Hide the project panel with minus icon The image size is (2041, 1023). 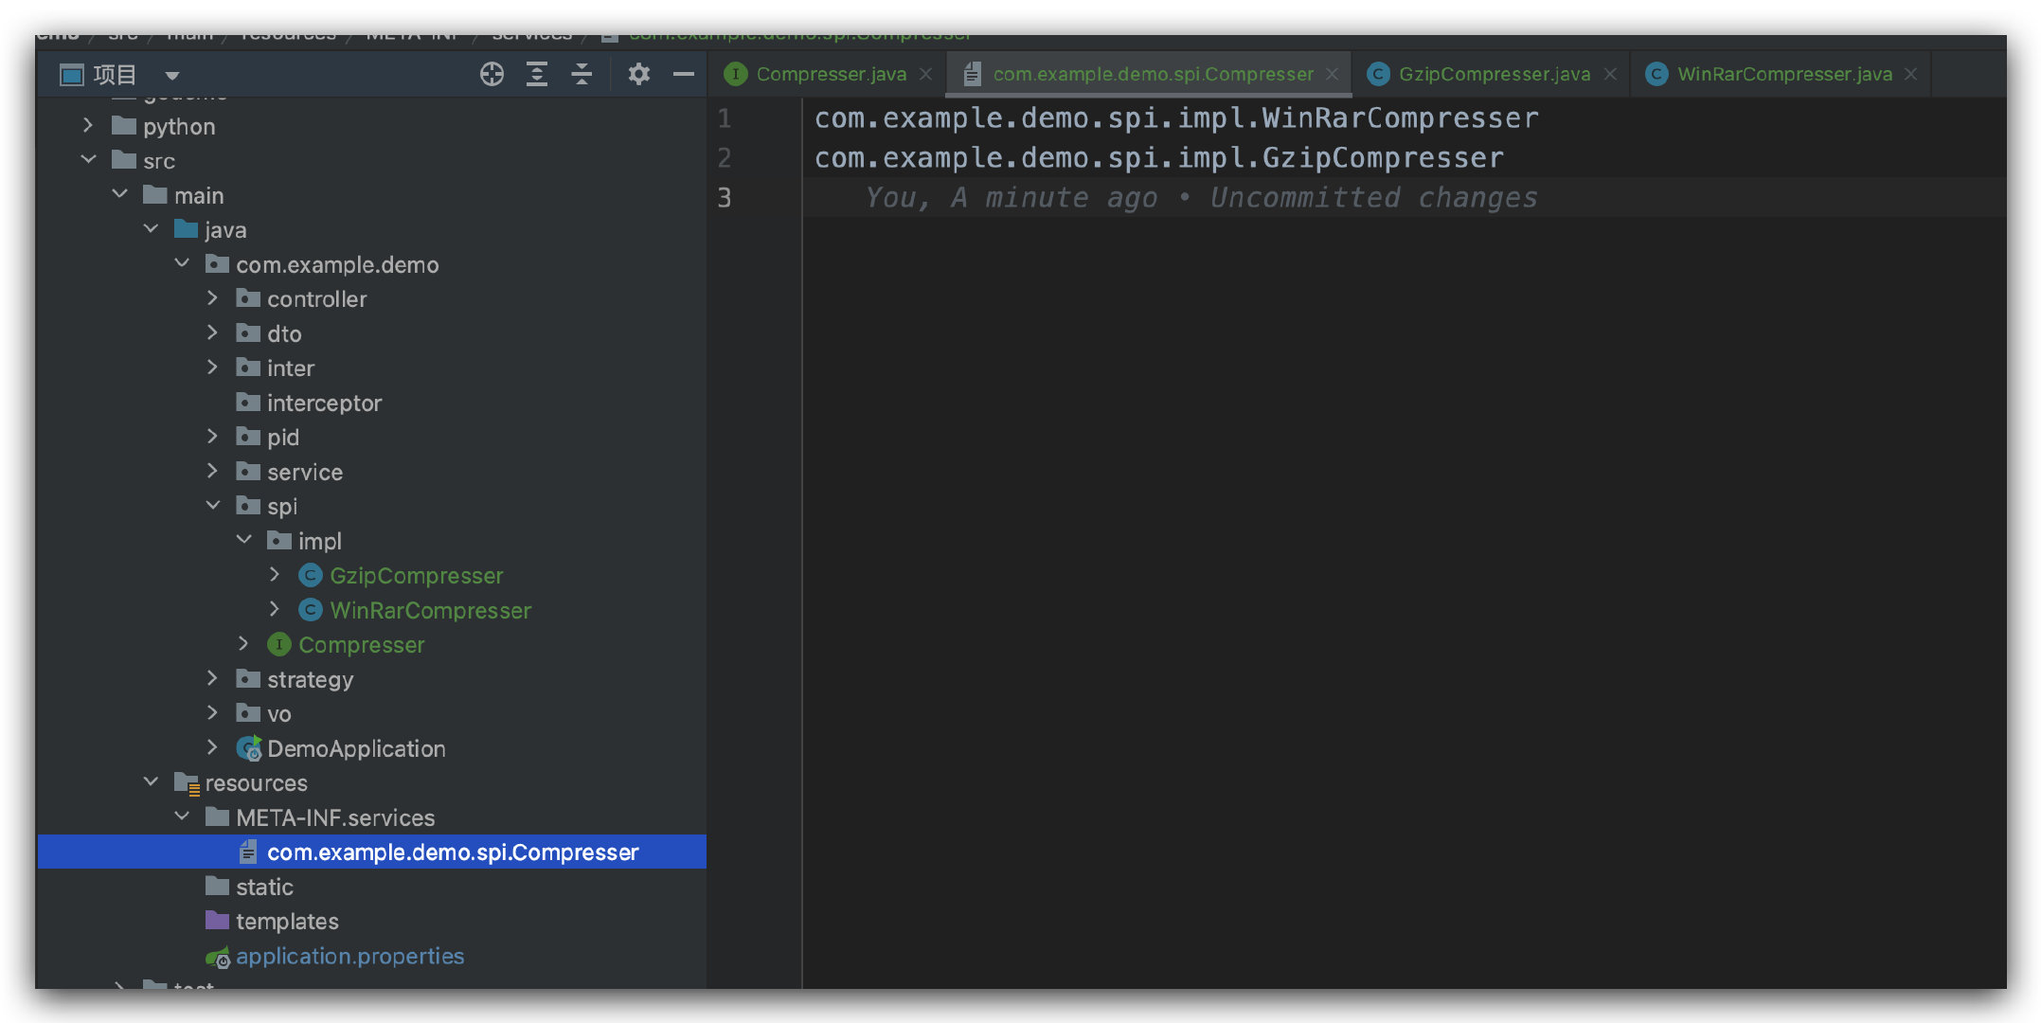click(684, 74)
